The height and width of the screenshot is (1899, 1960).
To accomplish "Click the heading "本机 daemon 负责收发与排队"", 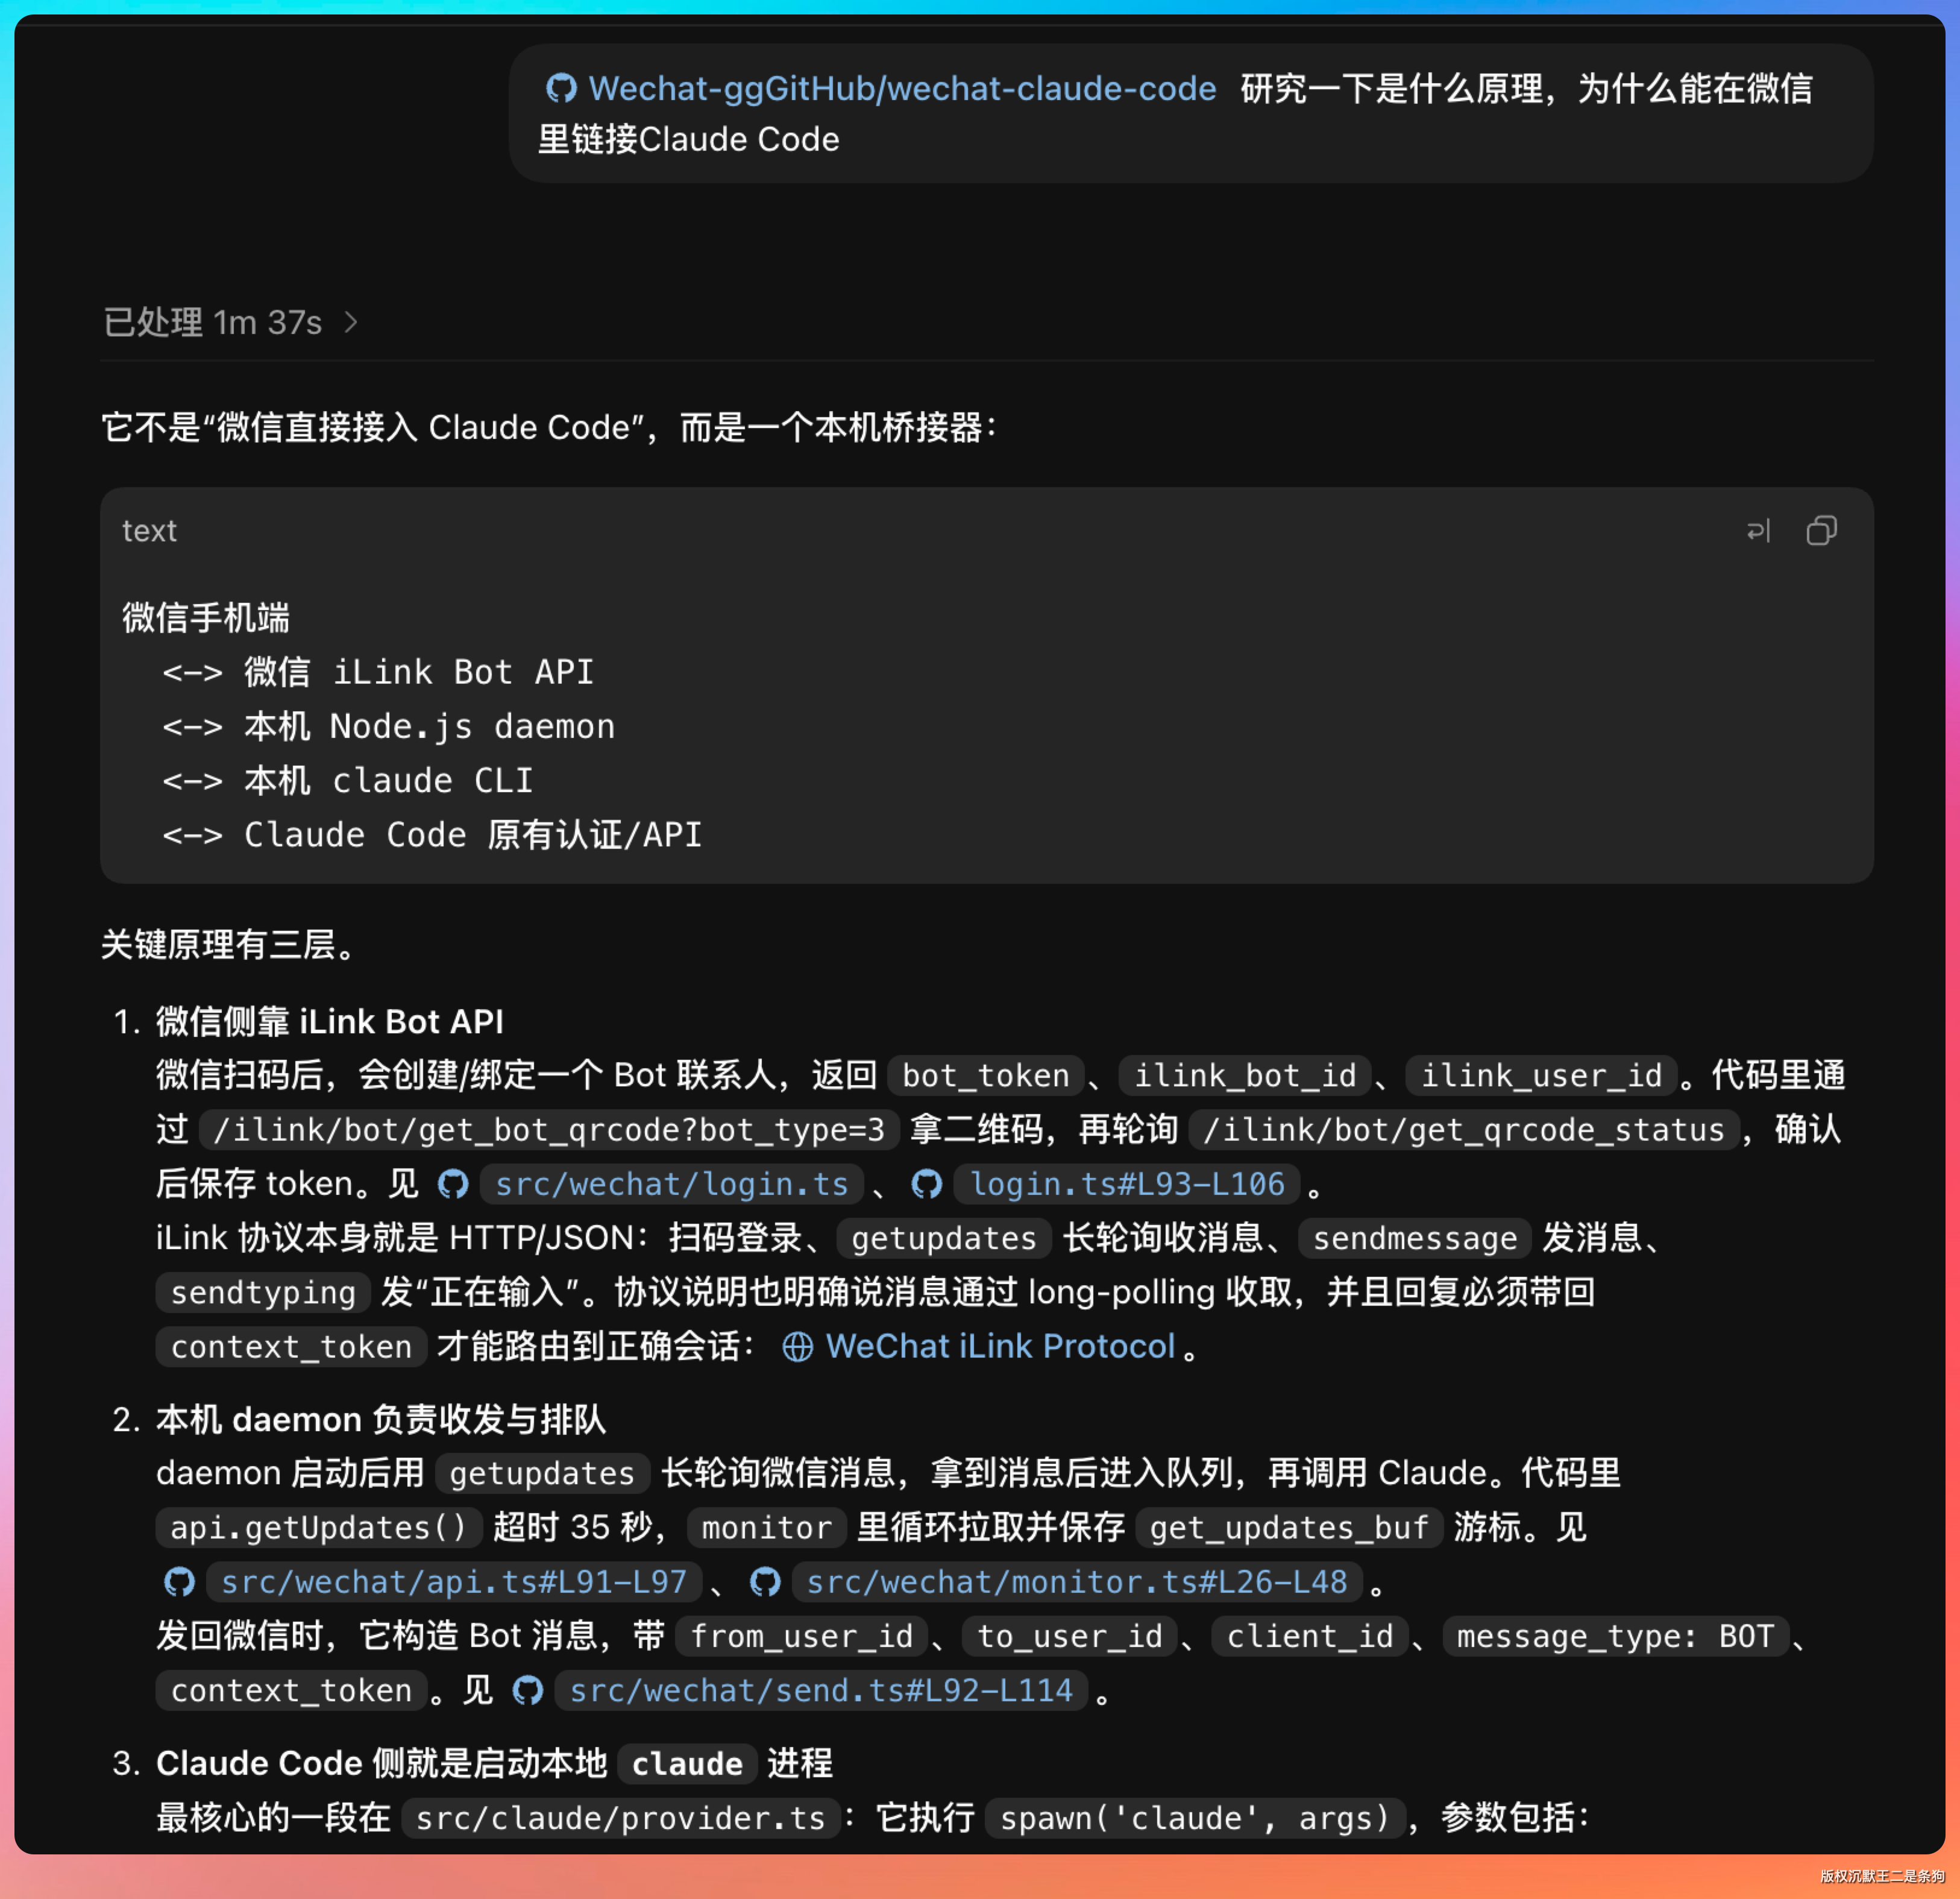I will click(x=381, y=1419).
